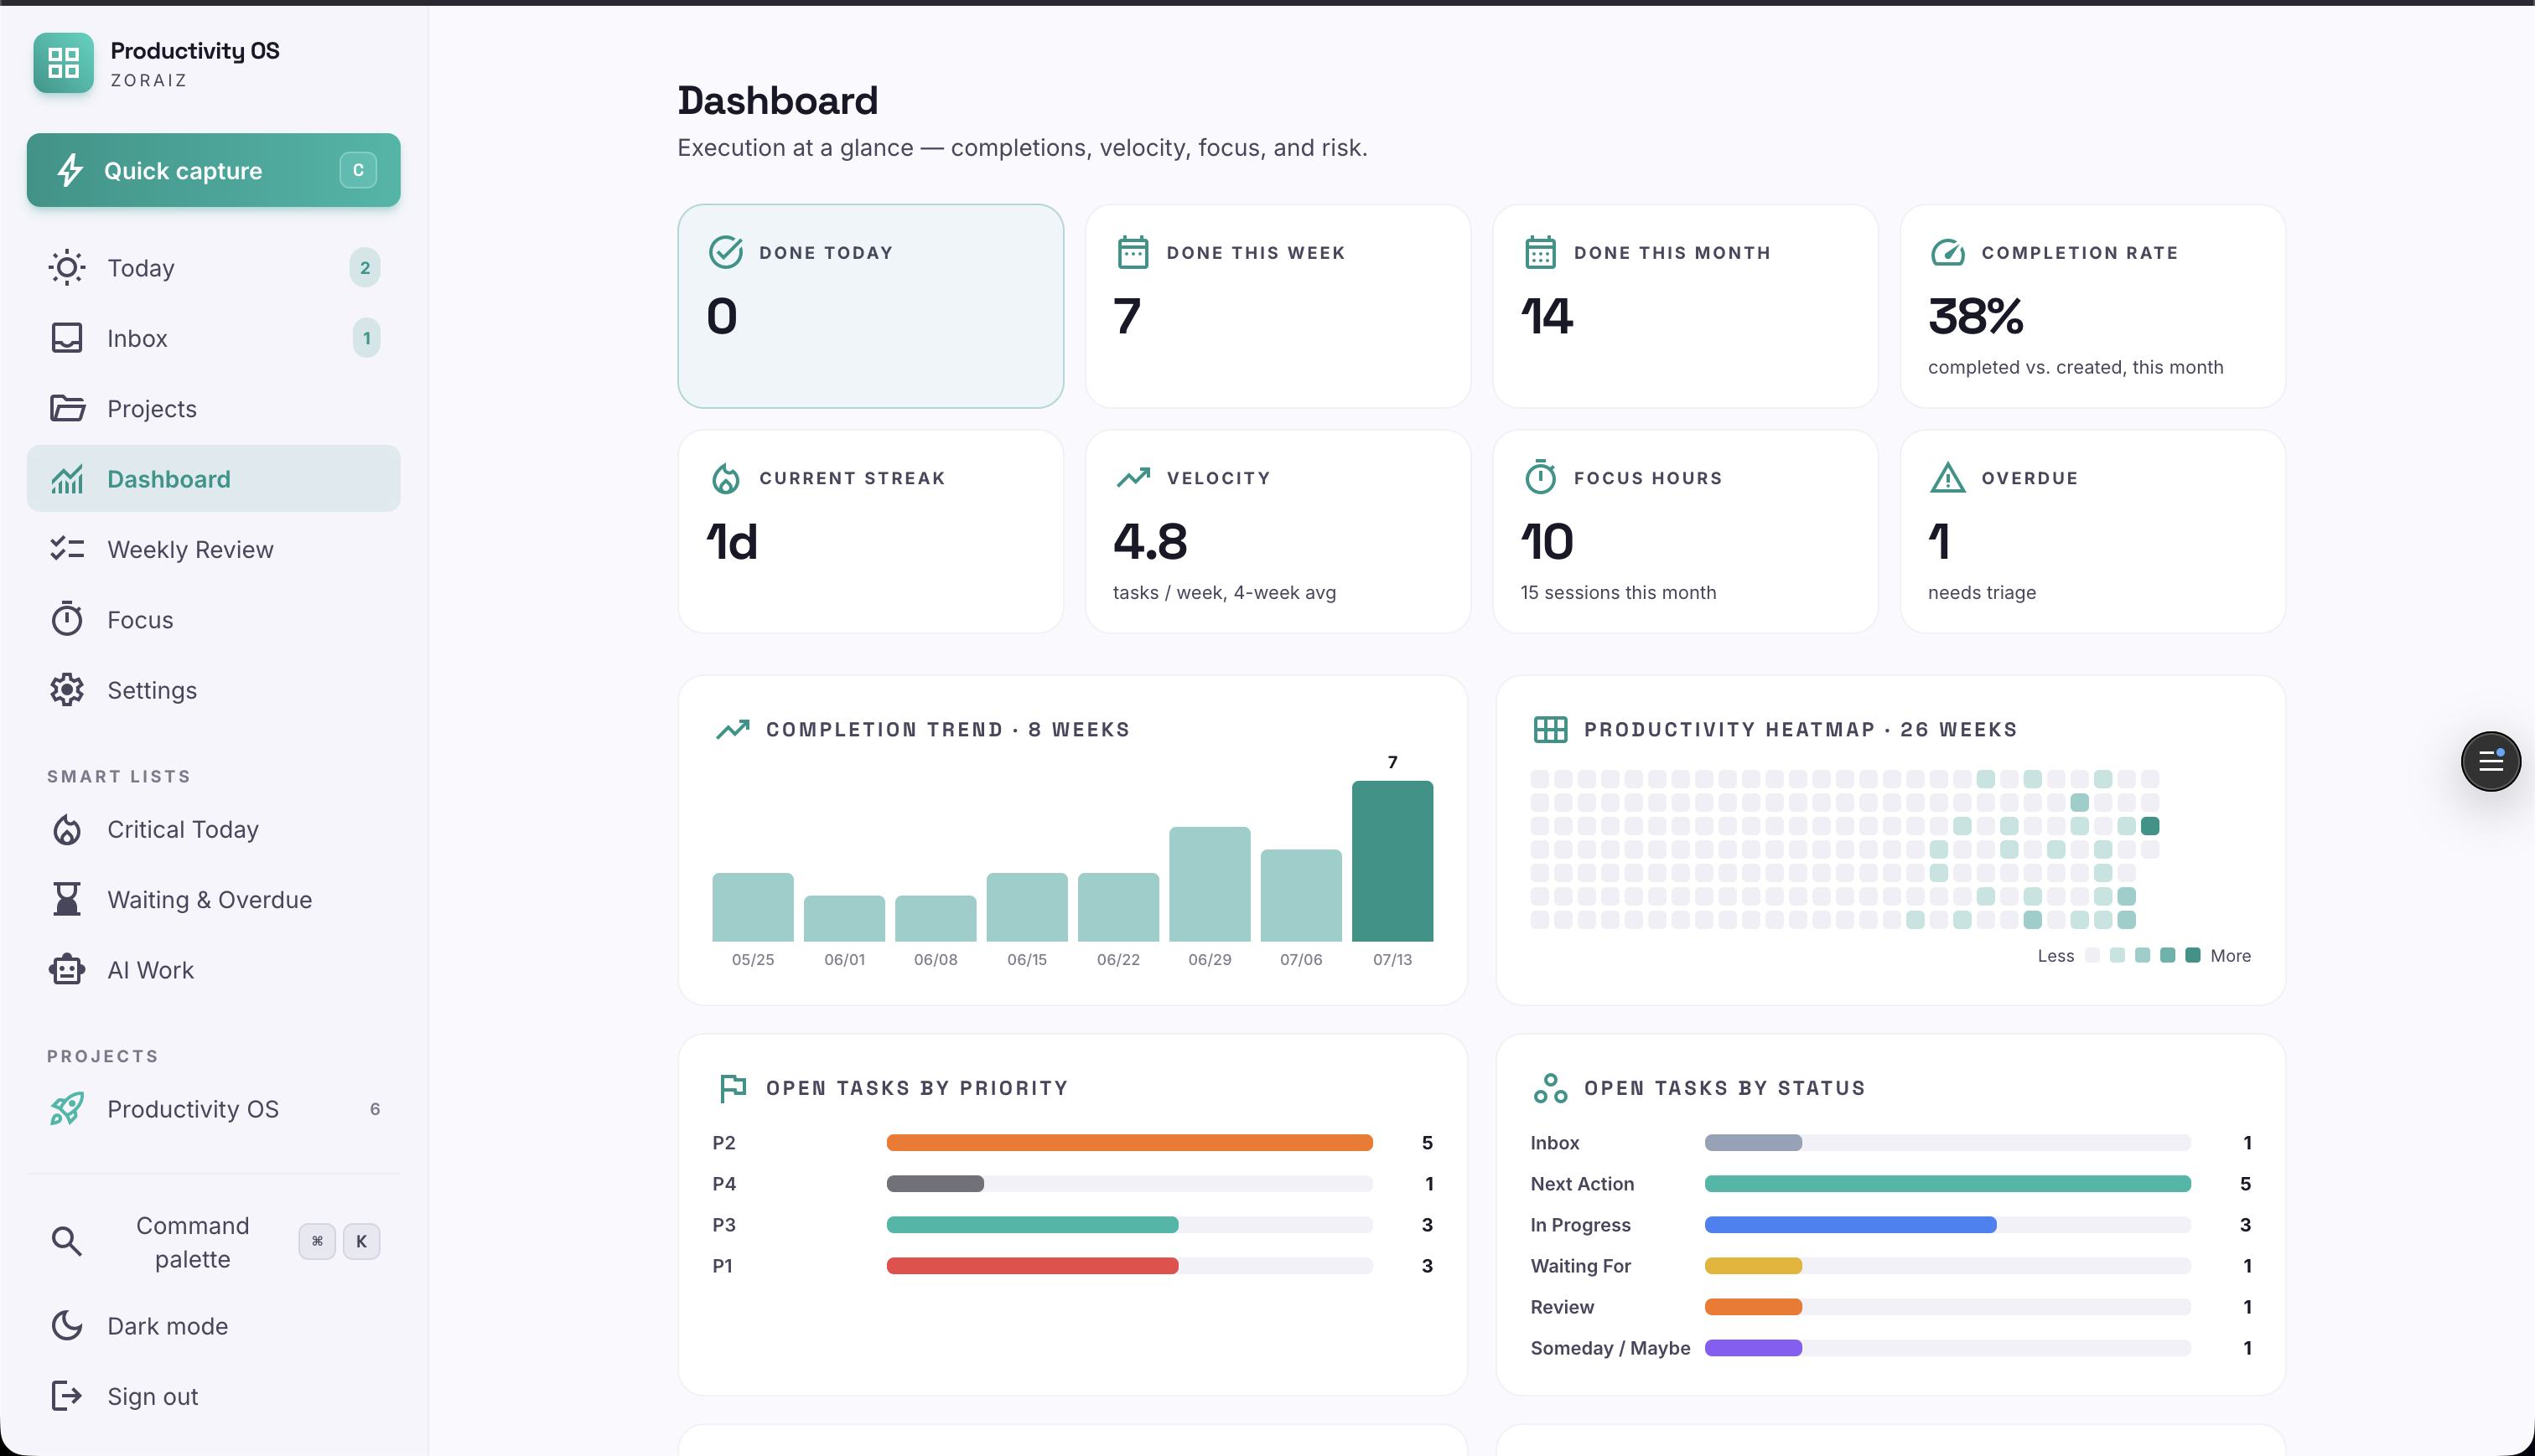Click the Productivity OS grid logo icon
The height and width of the screenshot is (1456, 2535).
pyautogui.click(x=63, y=63)
